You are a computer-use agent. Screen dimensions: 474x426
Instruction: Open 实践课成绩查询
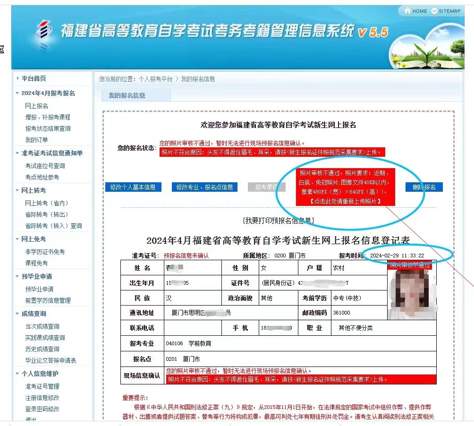click(x=45, y=338)
